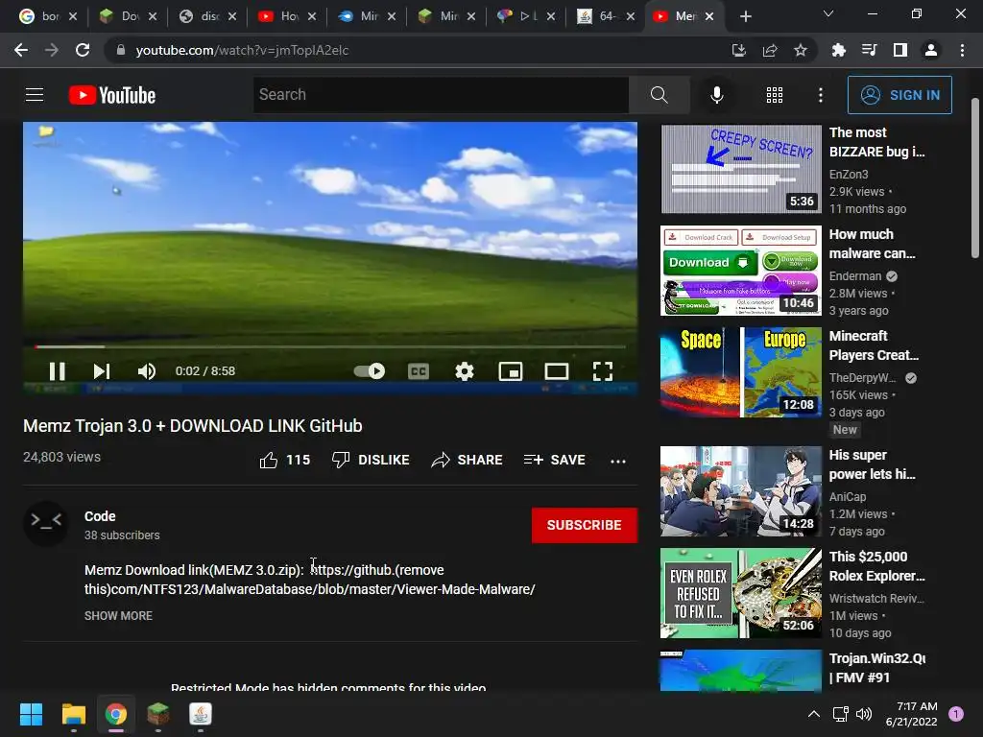Click the DISLIKE button
The width and height of the screenshot is (983, 737).
[x=371, y=460]
